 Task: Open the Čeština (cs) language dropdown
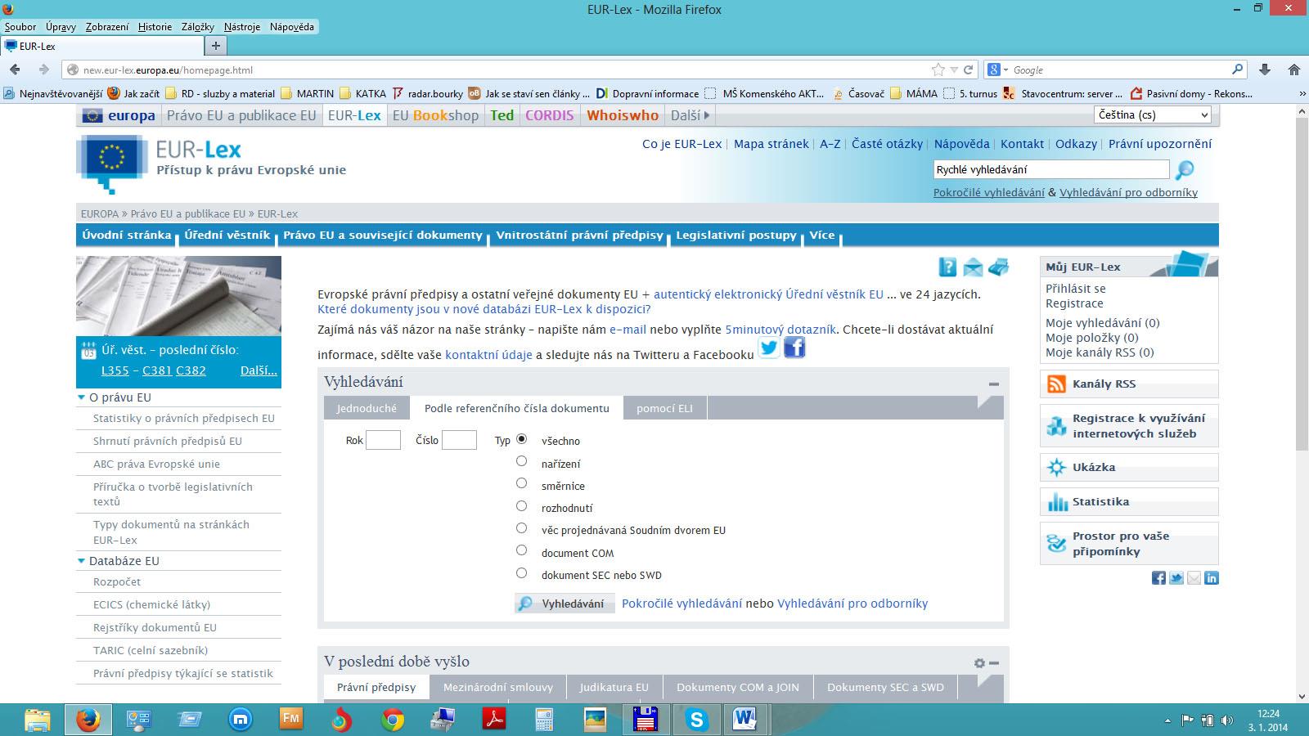click(1152, 115)
